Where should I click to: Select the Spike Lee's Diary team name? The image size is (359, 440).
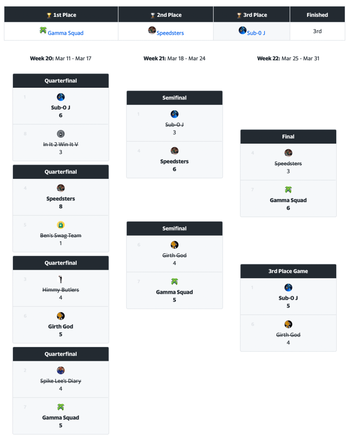[61, 381]
